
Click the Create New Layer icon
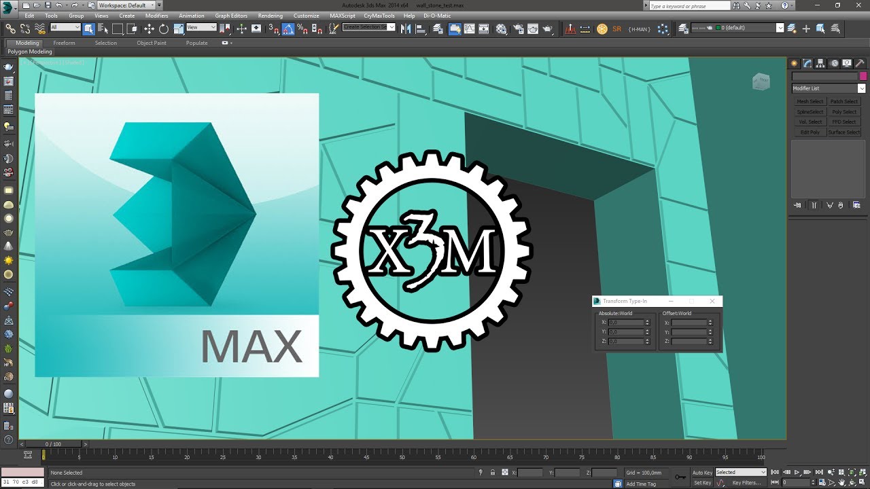[x=793, y=29]
